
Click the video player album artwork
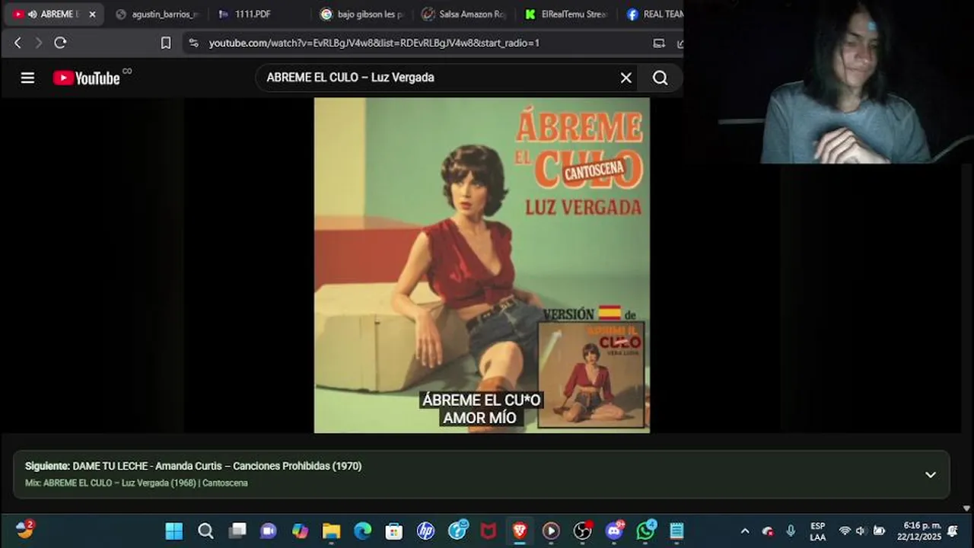[482, 265]
